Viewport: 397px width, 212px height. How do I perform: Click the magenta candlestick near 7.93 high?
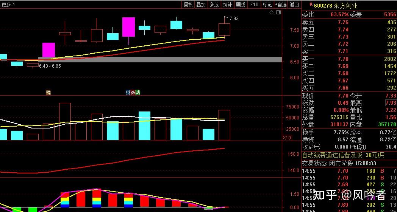(x=128, y=27)
